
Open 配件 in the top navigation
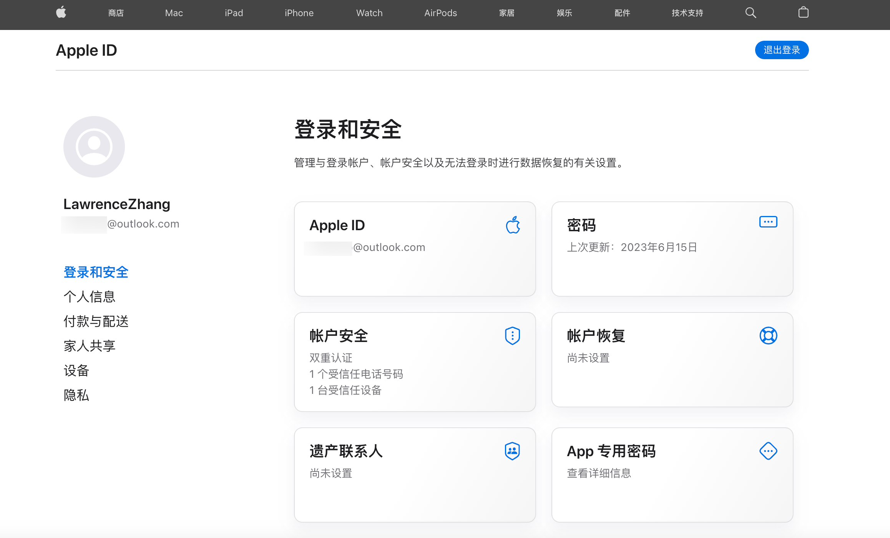coord(622,13)
